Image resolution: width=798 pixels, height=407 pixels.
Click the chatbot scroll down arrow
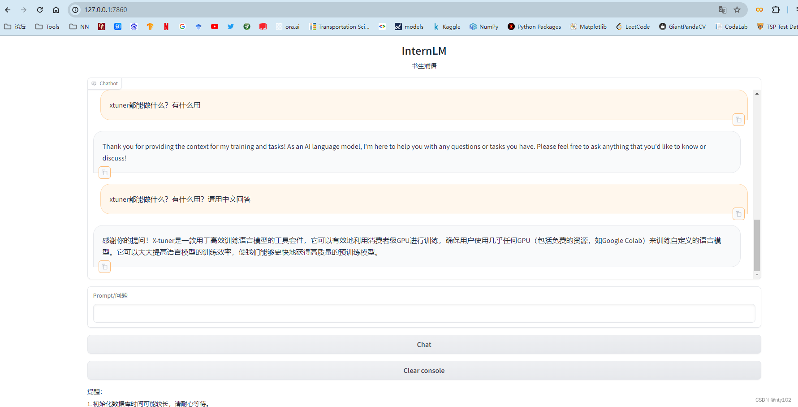pos(757,275)
